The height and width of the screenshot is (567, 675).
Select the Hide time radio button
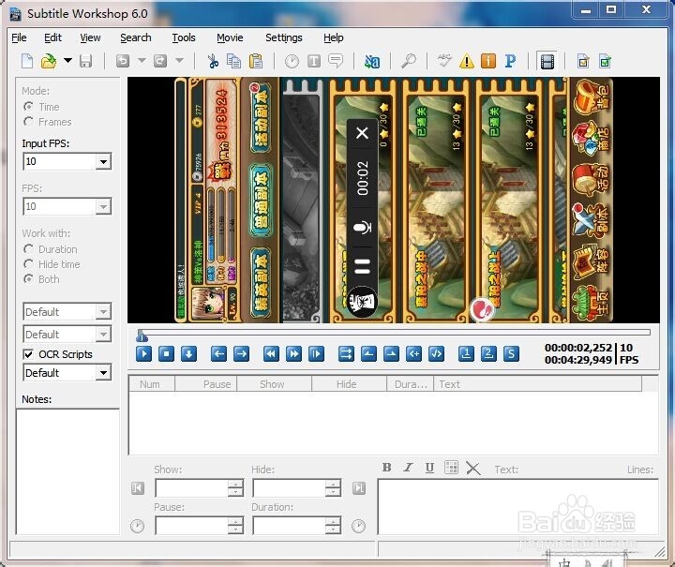(x=28, y=264)
